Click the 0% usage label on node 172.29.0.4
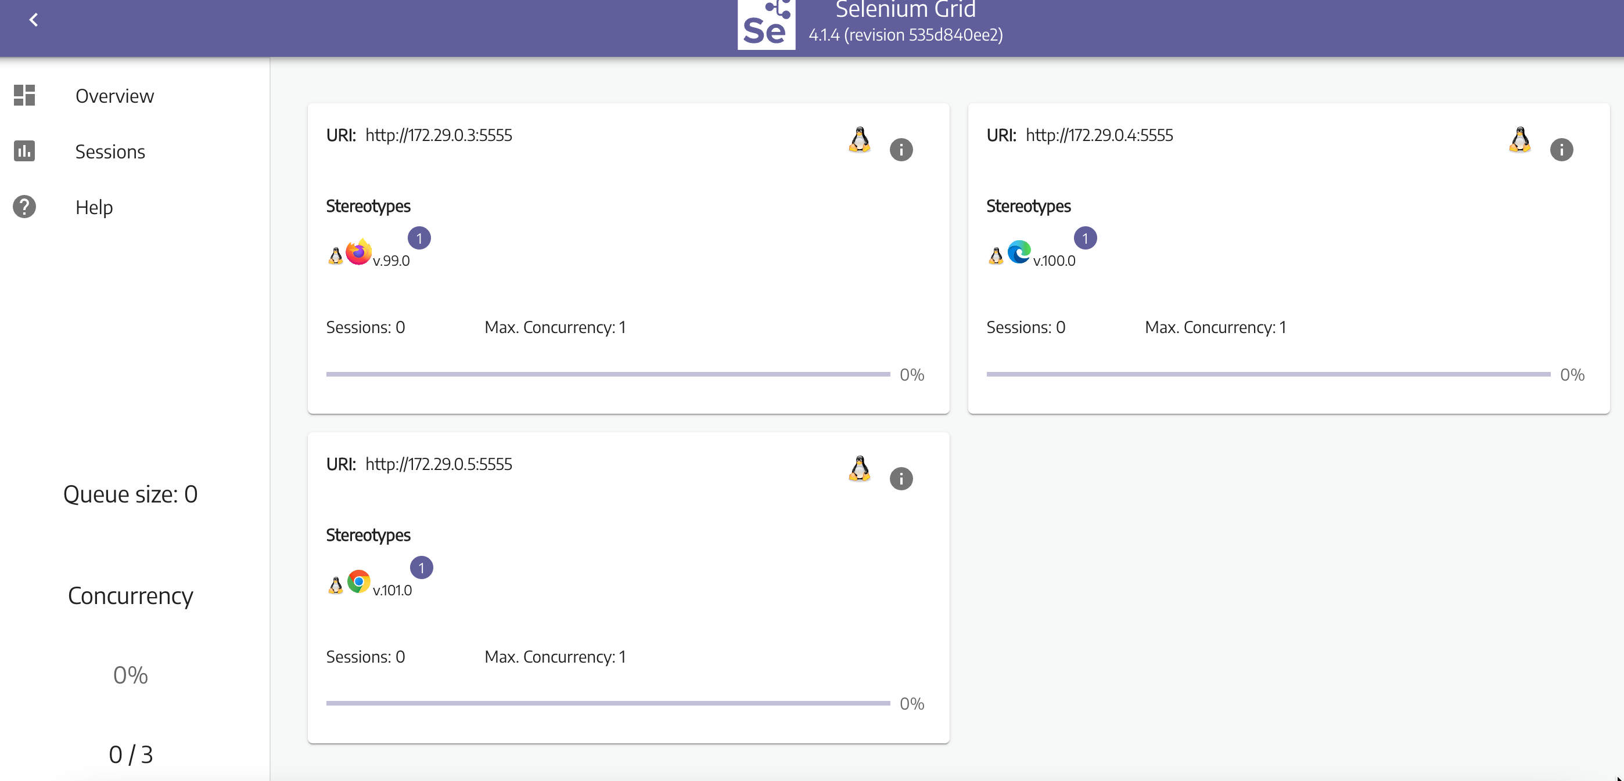 (x=1572, y=375)
